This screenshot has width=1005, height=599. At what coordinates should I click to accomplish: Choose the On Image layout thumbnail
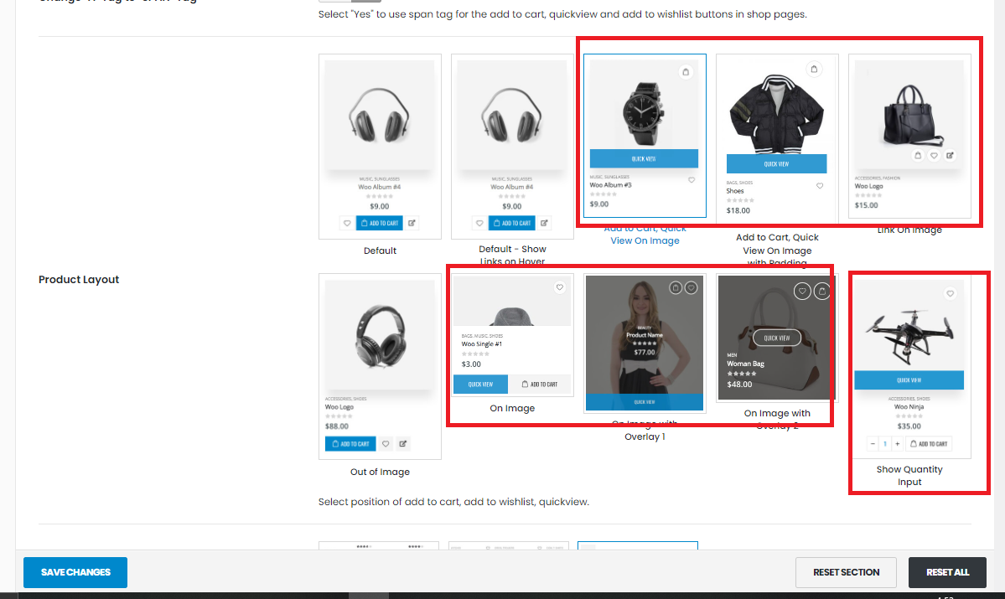(x=512, y=336)
